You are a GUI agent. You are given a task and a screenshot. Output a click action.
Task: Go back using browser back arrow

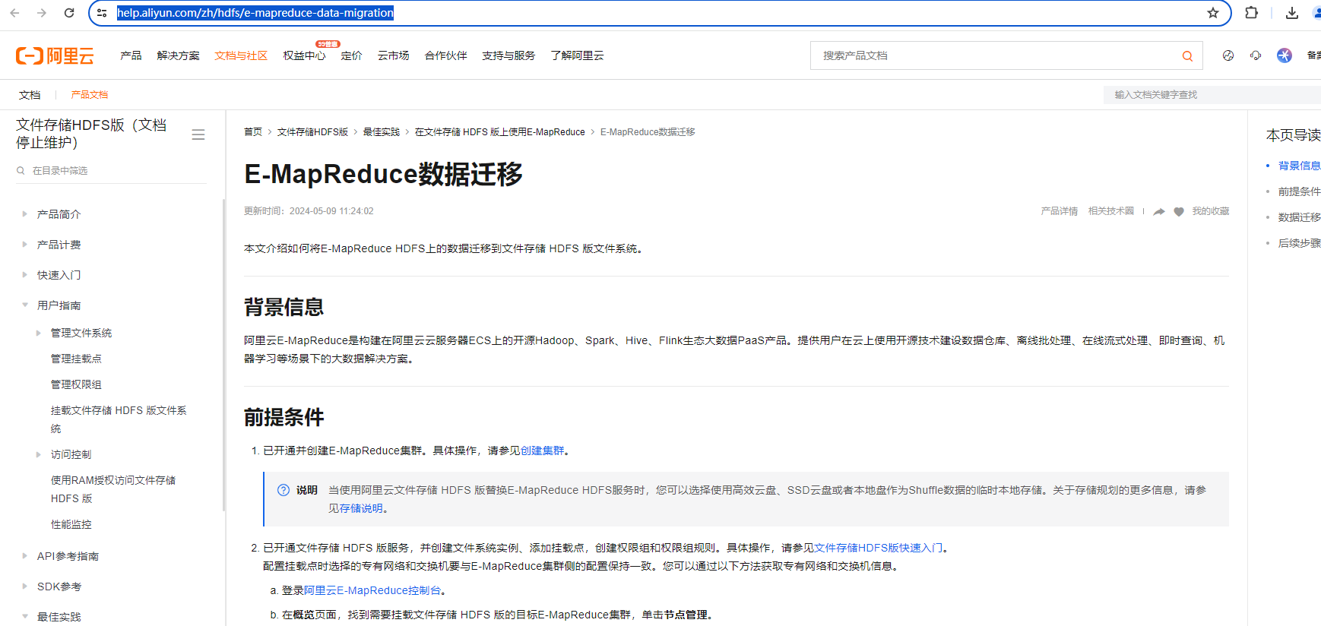pyautogui.click(x=14, y=13)
